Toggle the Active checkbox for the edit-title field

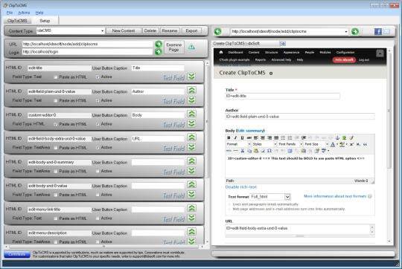coord(98,77)
